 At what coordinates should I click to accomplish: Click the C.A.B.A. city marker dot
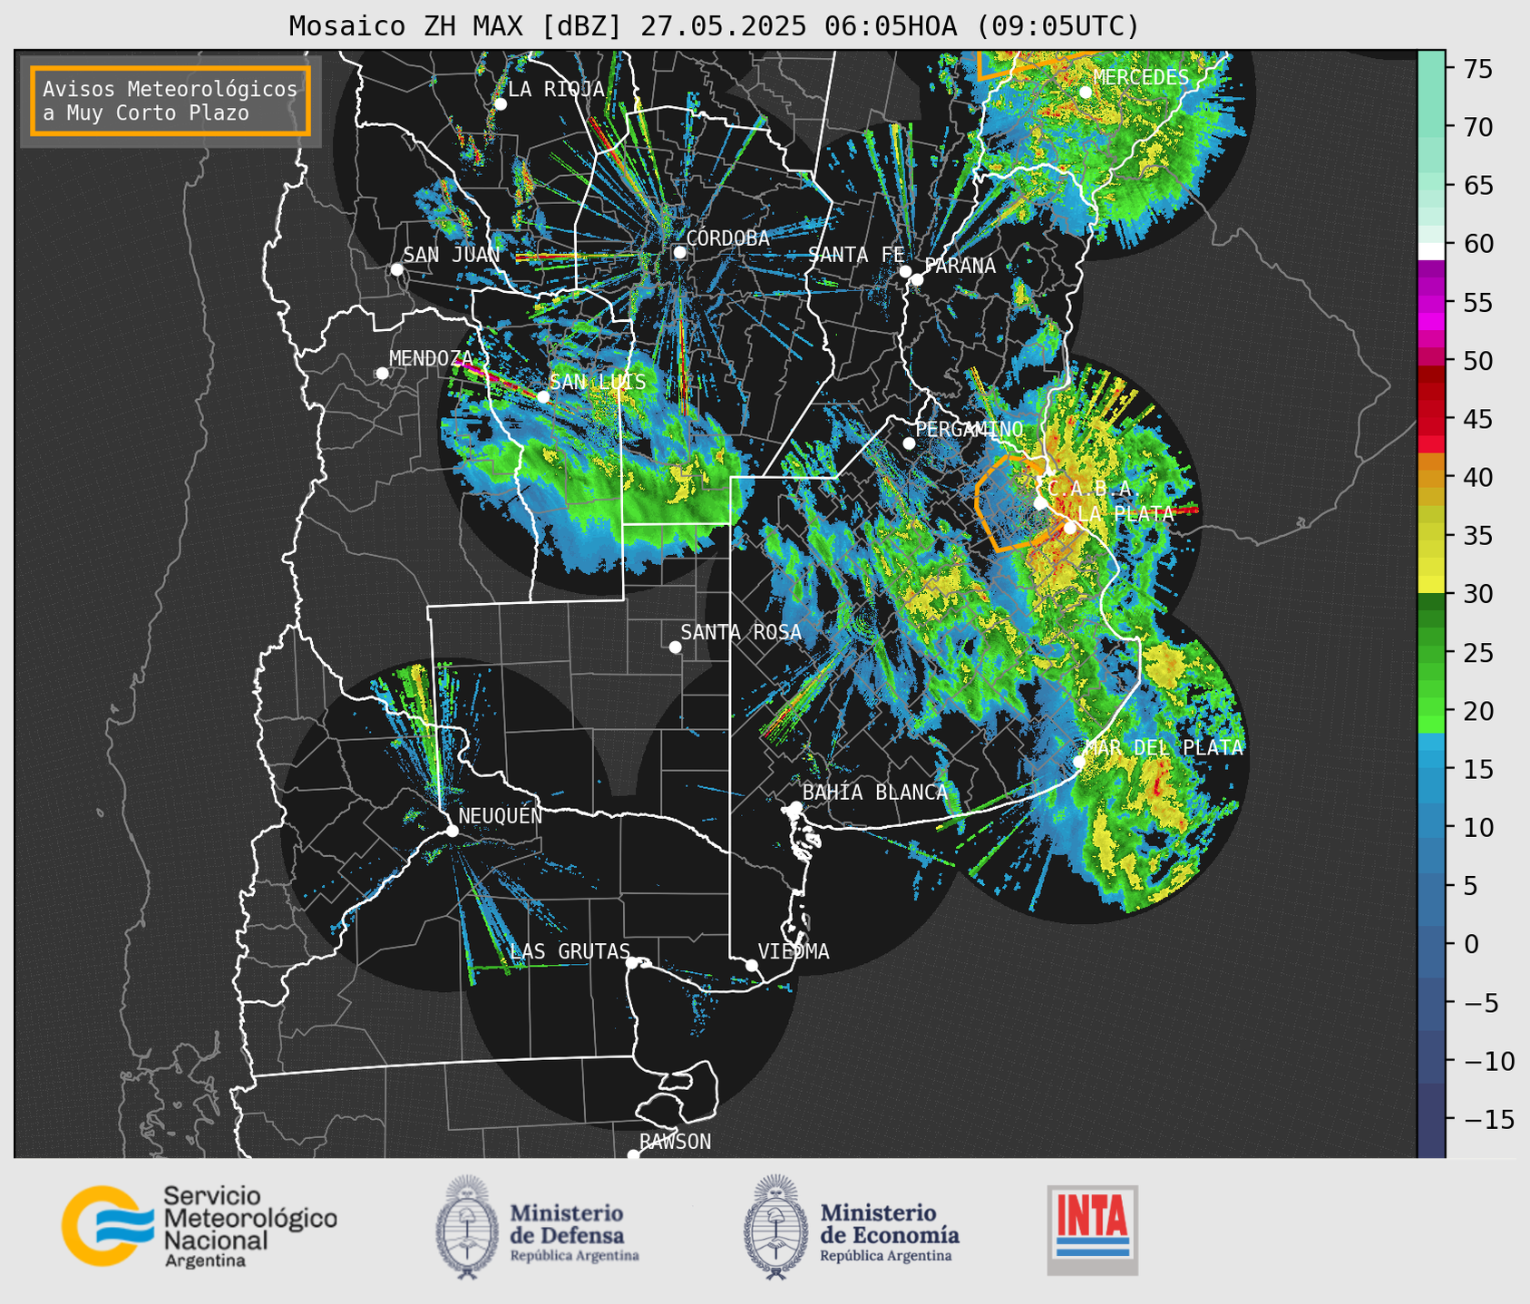click(x=1040, y=502)
